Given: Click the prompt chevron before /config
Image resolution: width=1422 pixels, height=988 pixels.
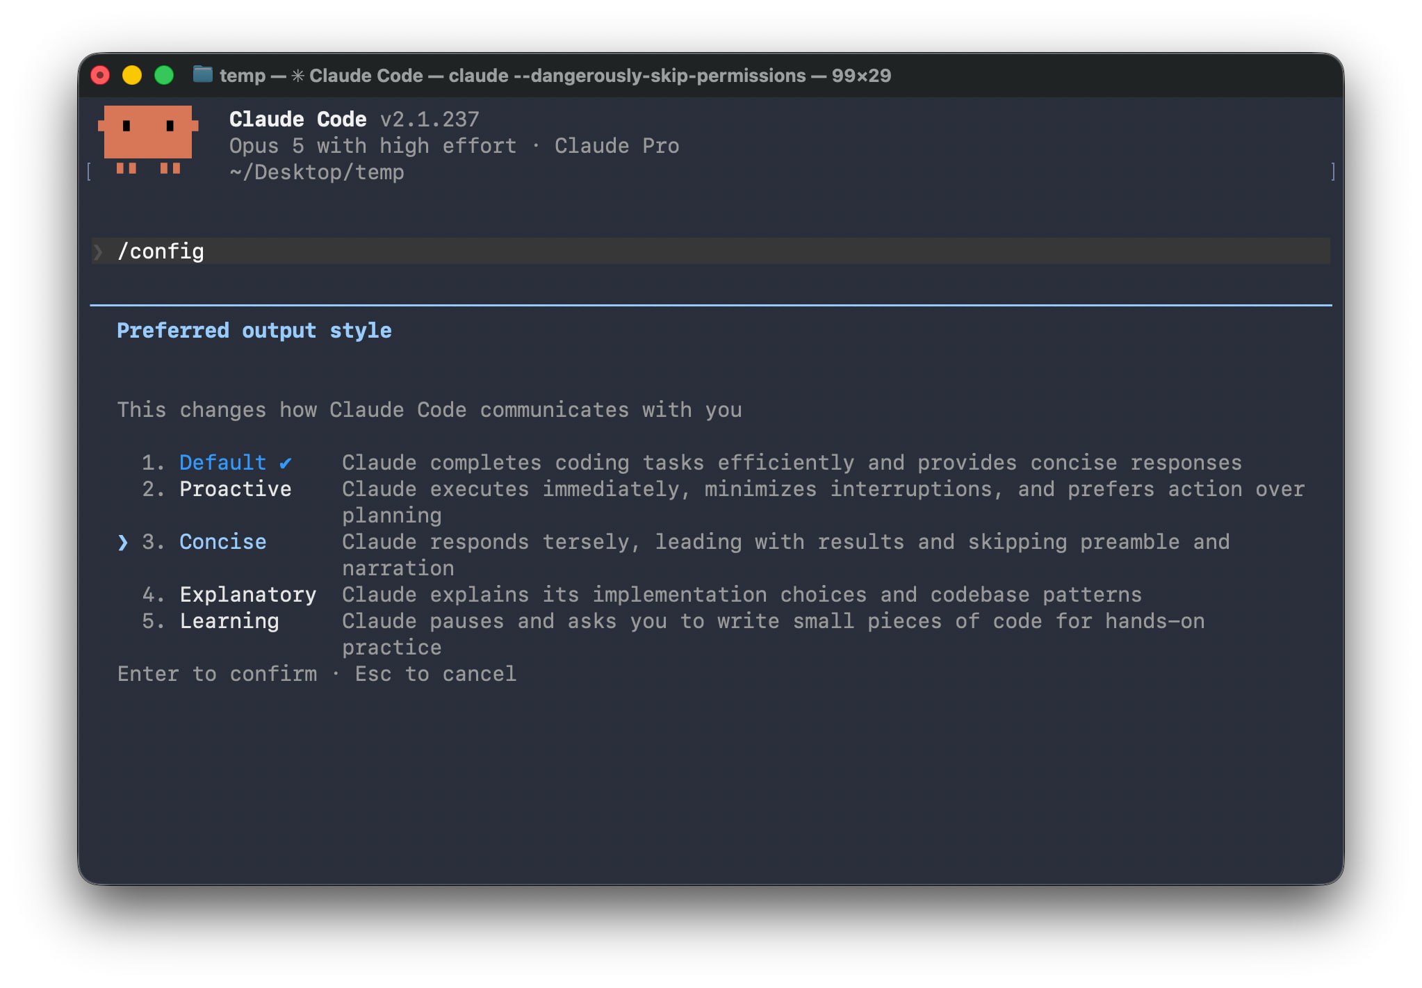Looking at the screenshot, I should click(x=99, y=252).
